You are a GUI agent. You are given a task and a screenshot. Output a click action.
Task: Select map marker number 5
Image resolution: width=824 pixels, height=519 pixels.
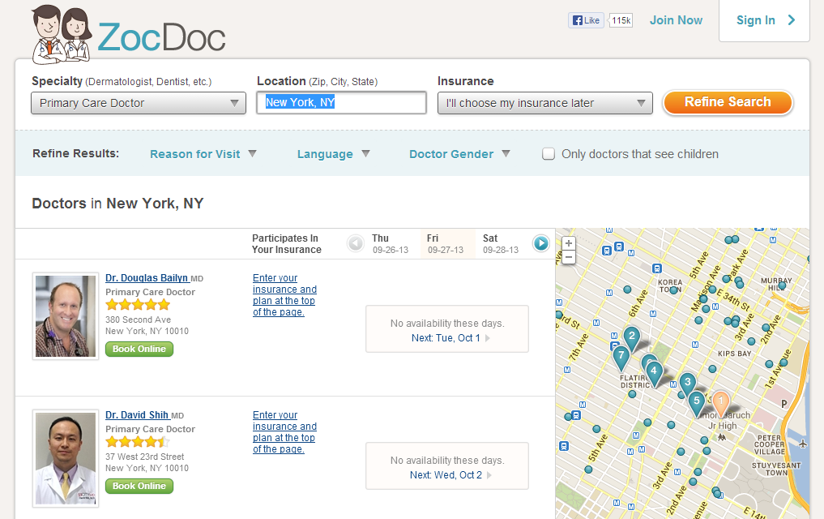pyautogui.click(x=697, y=403)
